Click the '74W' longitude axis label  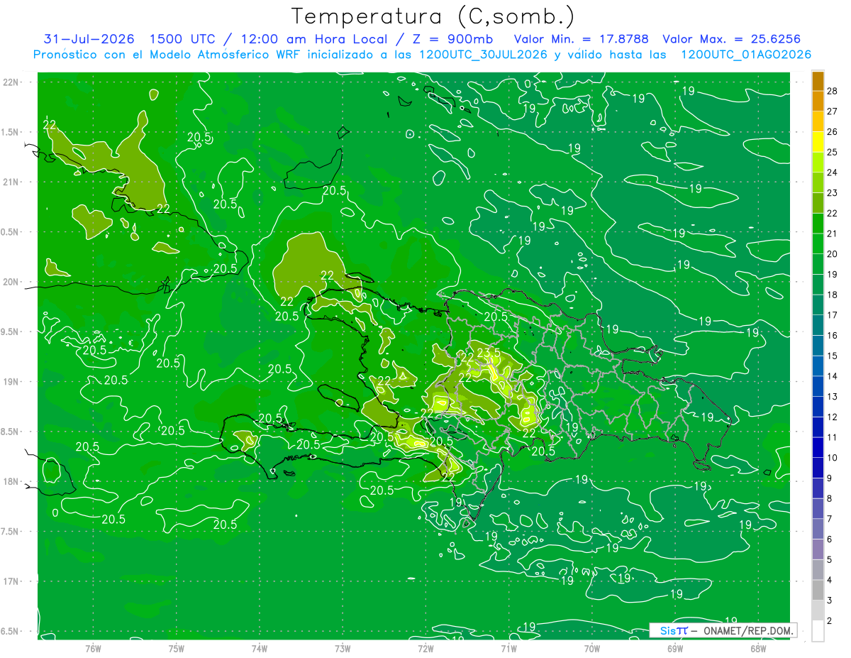[260, 649]
